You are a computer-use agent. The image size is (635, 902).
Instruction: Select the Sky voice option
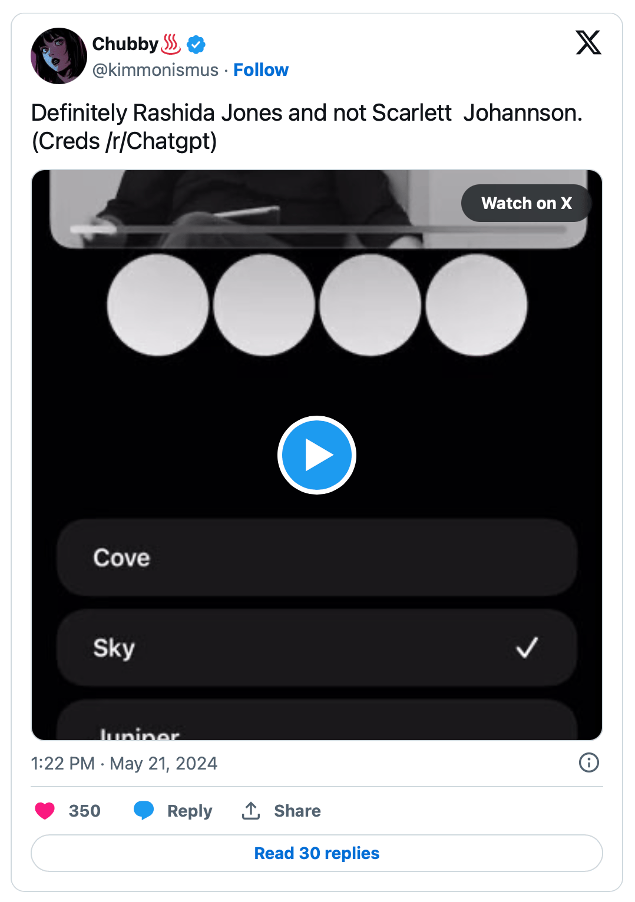pyautogui.click(x=317, y=648)
